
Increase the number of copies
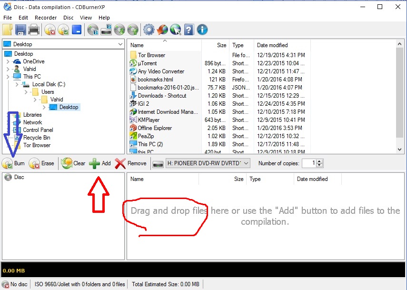(320, 161)
